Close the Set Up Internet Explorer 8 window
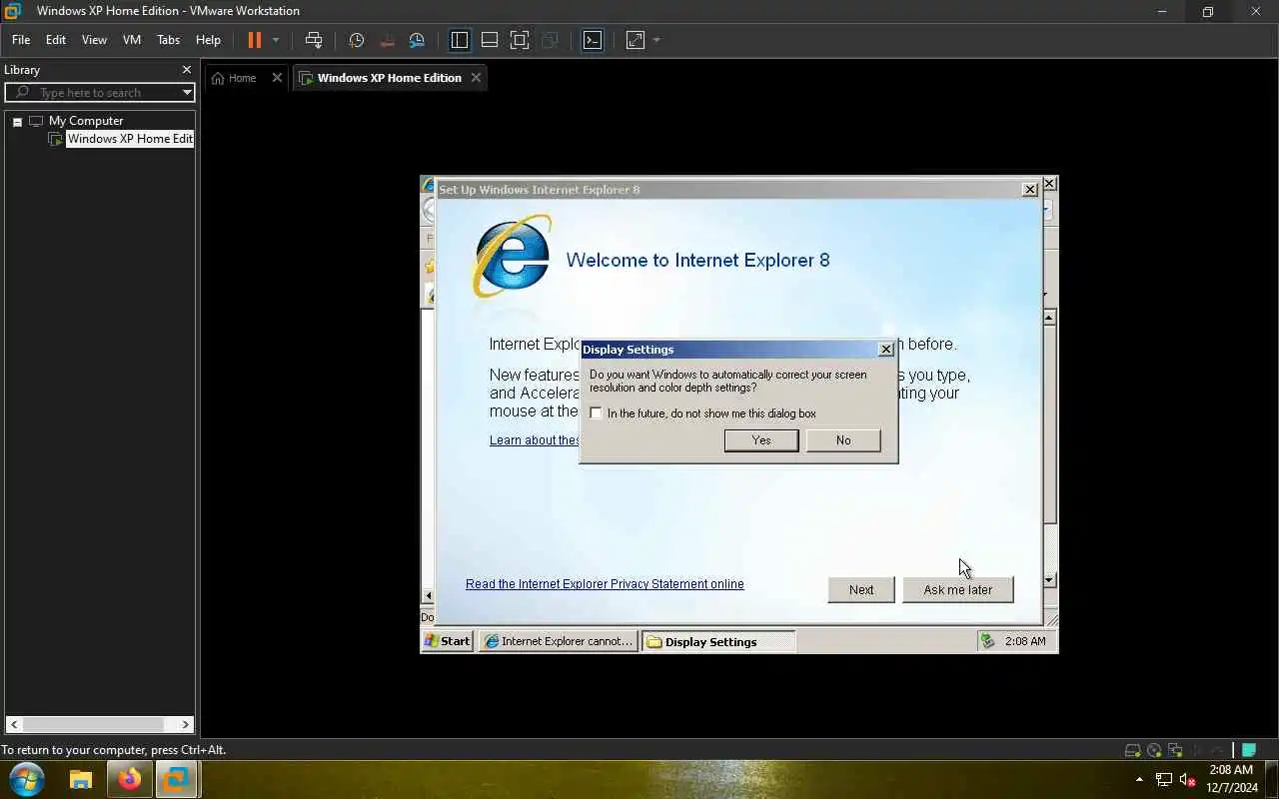This screenshot has width=1279, height=799. pyautogui.click(x=1030, y=190)
